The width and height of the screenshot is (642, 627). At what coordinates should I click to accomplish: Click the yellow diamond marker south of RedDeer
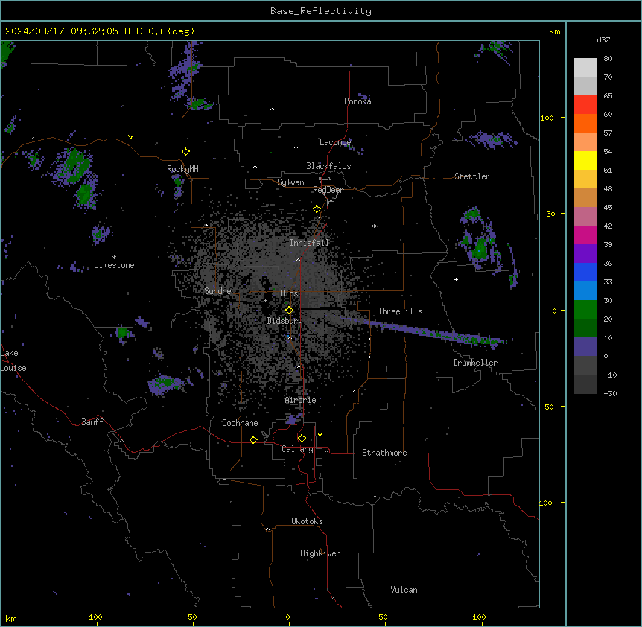click(317, 209)
